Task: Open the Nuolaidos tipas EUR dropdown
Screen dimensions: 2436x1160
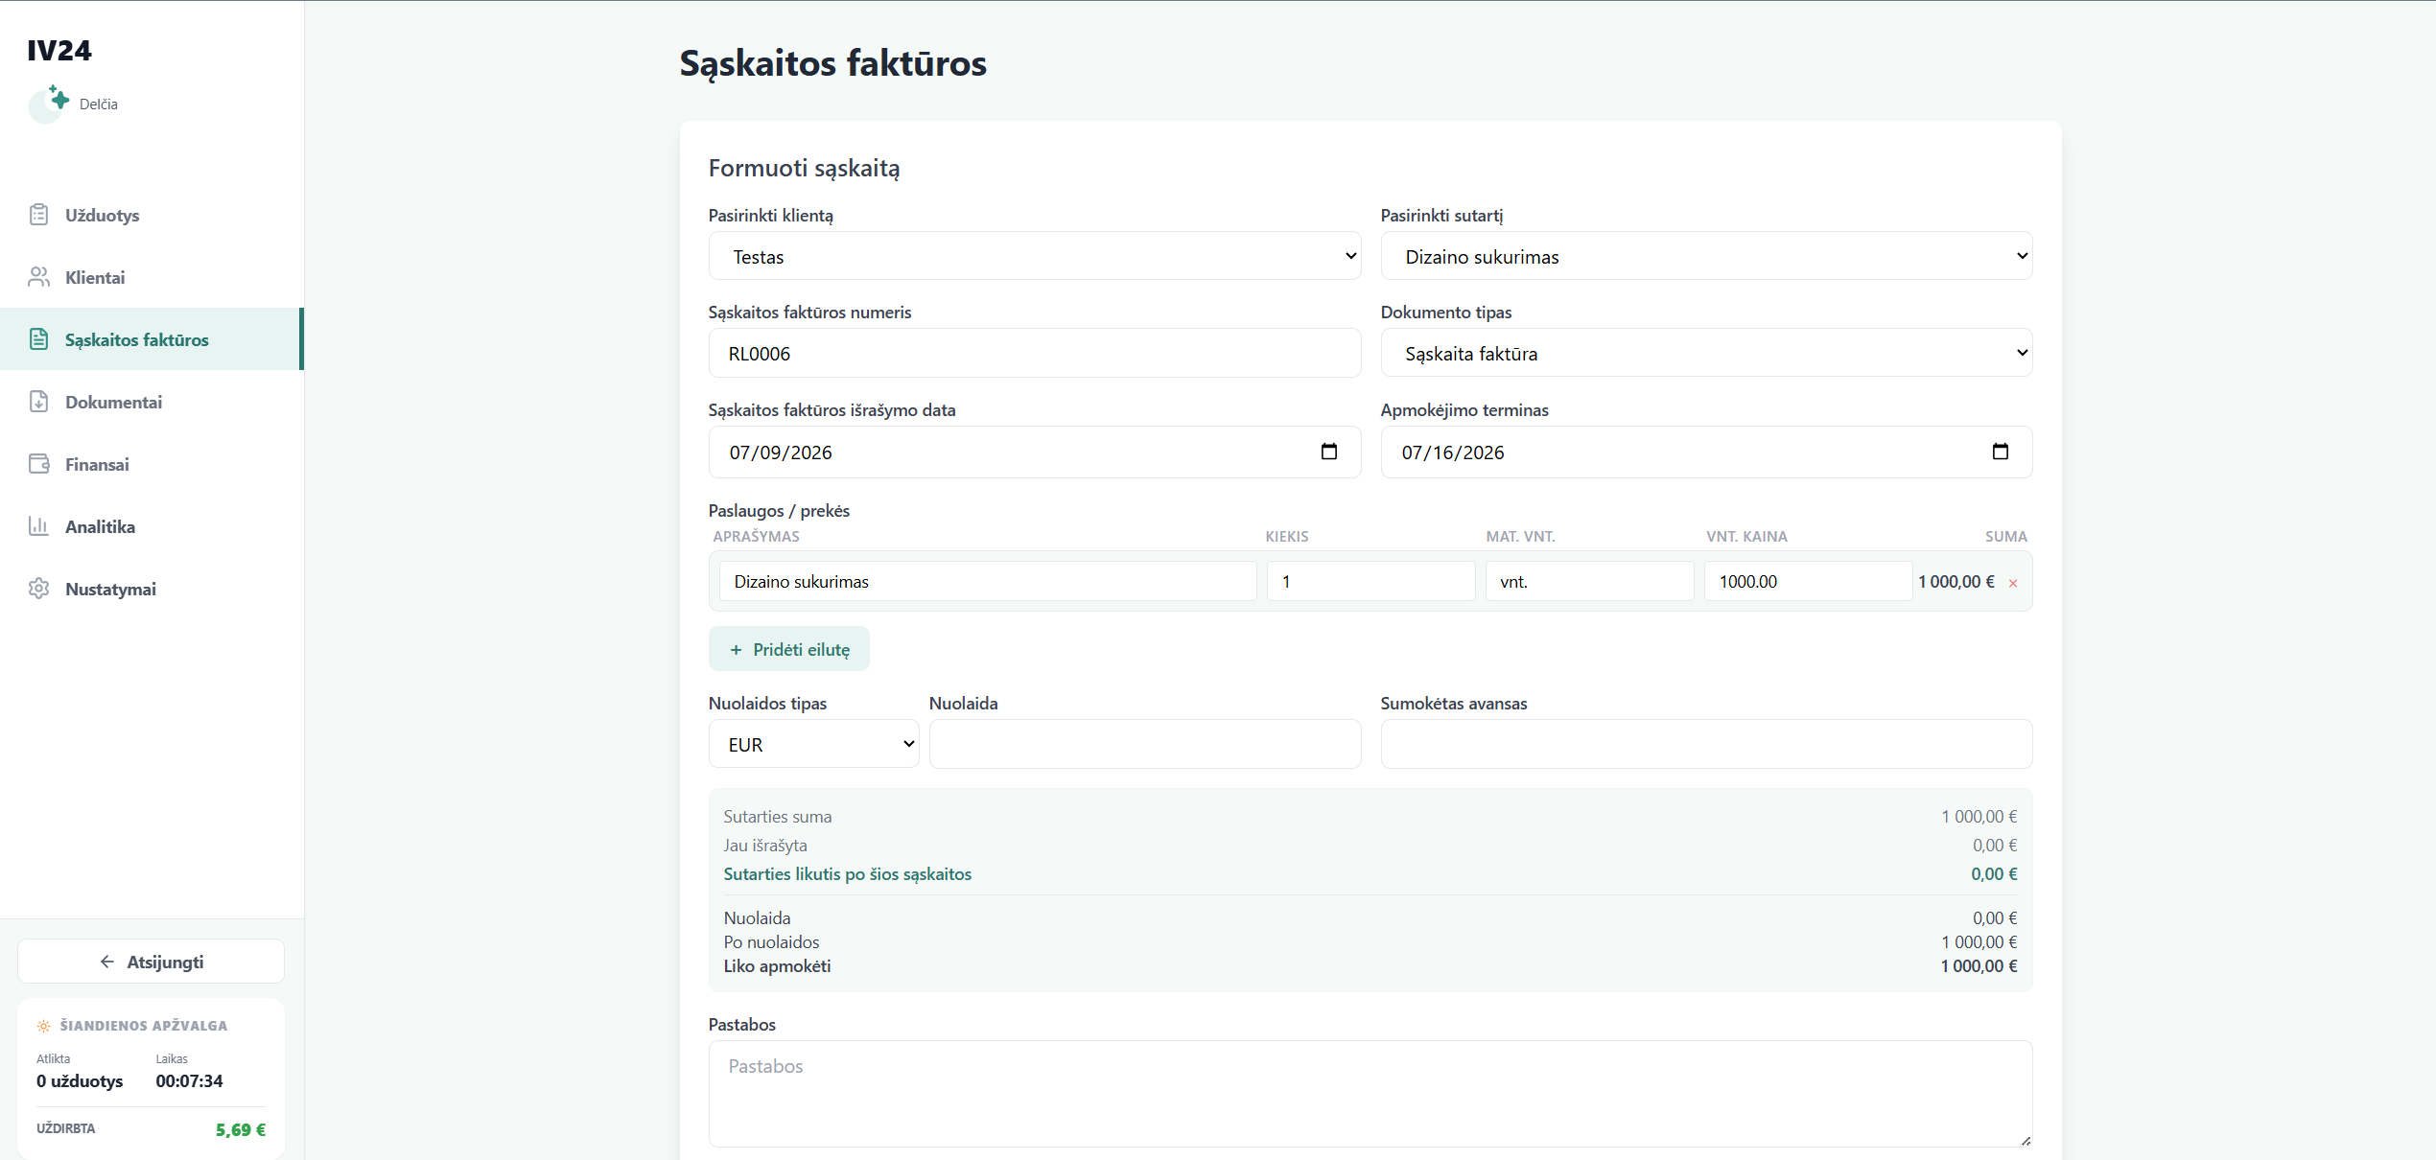Action: tap(813, 744)
